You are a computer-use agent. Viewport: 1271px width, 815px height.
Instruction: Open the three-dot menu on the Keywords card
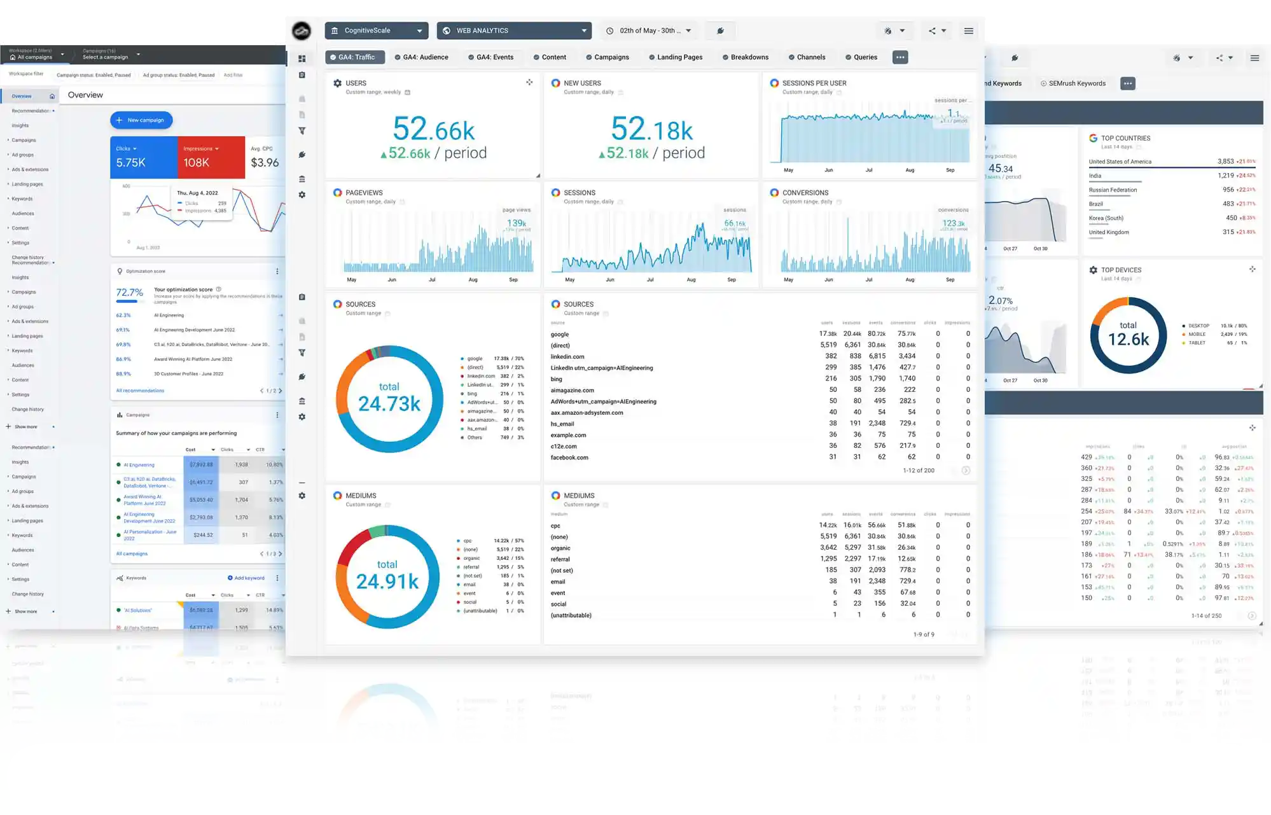[277, 578]
